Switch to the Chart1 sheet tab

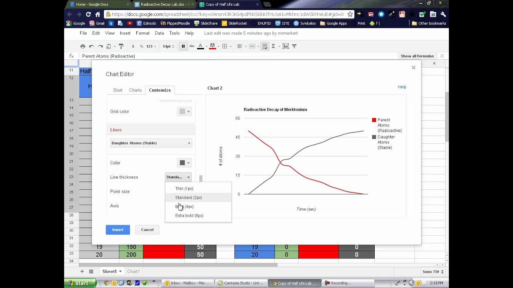(x=133, y=272)
